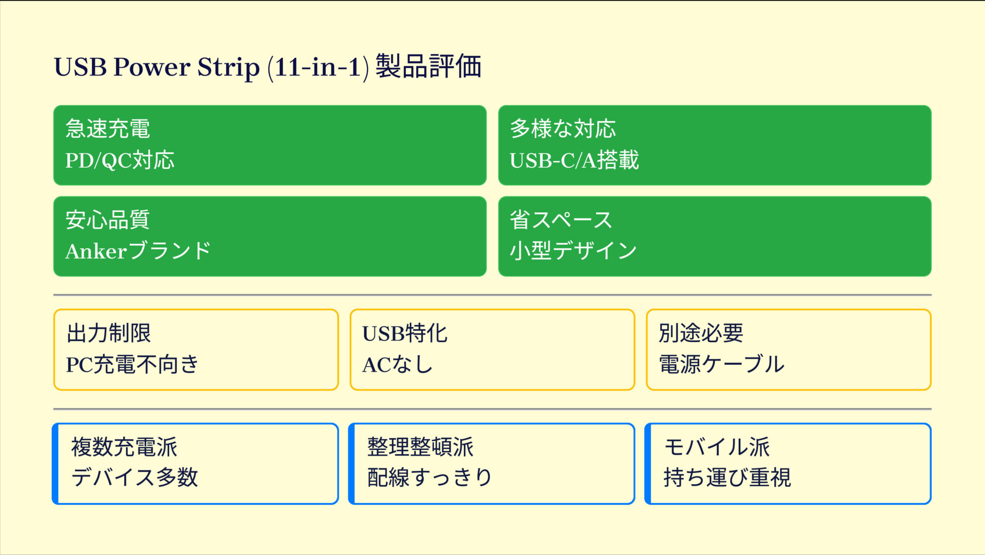The width and height of the screenshot is (985, 555).
Task: Click the "Ankerブランド" text line
Action: (x=138, y=251)
